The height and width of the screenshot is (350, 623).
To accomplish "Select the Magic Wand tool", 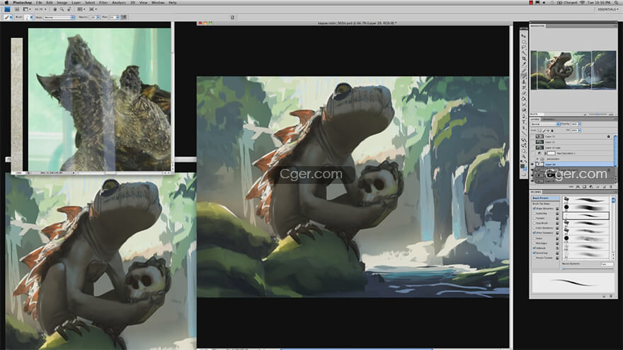I will click(524, 53).
